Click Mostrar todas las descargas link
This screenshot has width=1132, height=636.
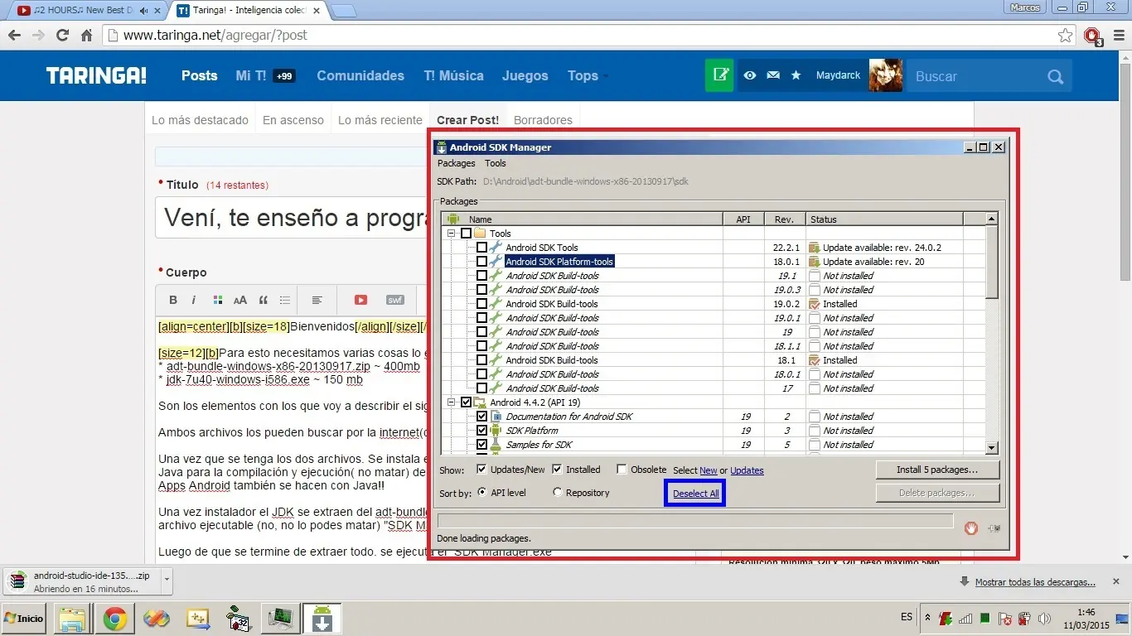(x=1035, y=582)
